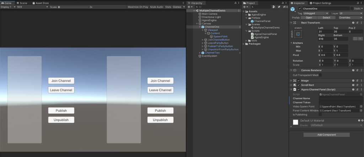Click the Add Component button
The image size is (364, 157).
tap(326, 135)
